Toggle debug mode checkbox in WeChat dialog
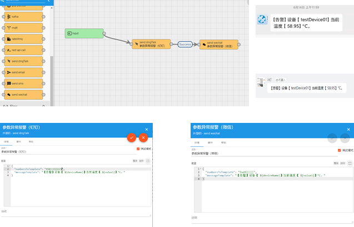The image size is (354, 227). click(x=339, y=150)
